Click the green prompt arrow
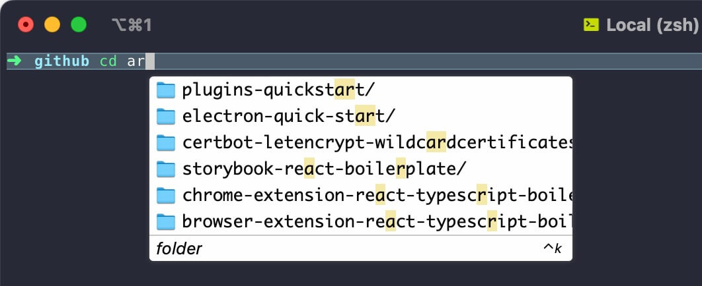 [15, 61]
